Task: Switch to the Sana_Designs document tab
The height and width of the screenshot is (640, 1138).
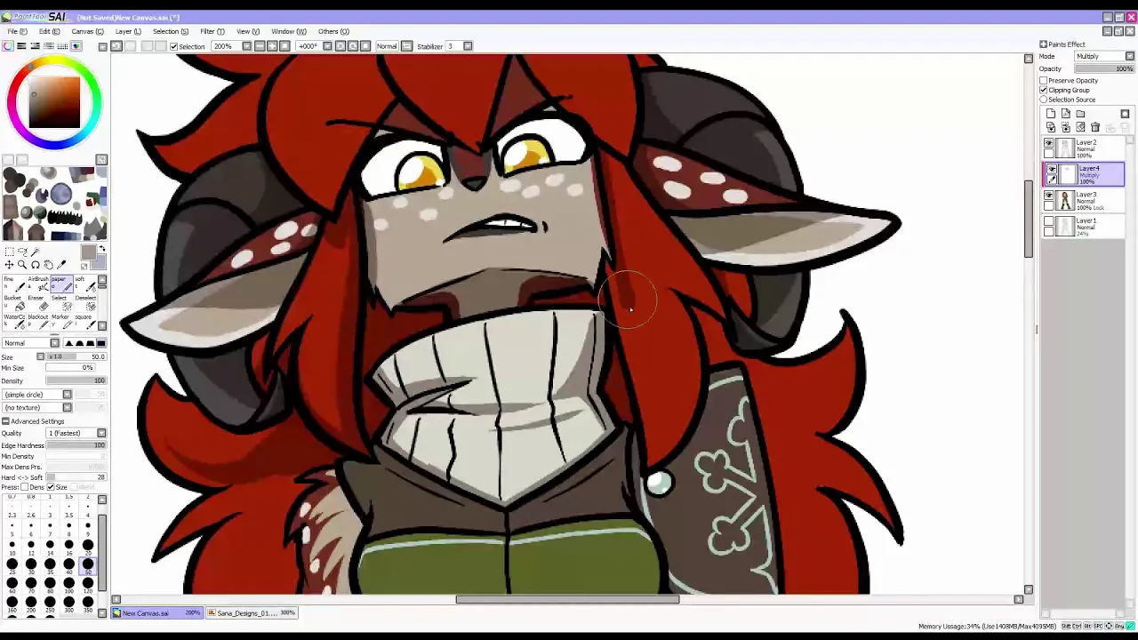Action: point(252,612)
